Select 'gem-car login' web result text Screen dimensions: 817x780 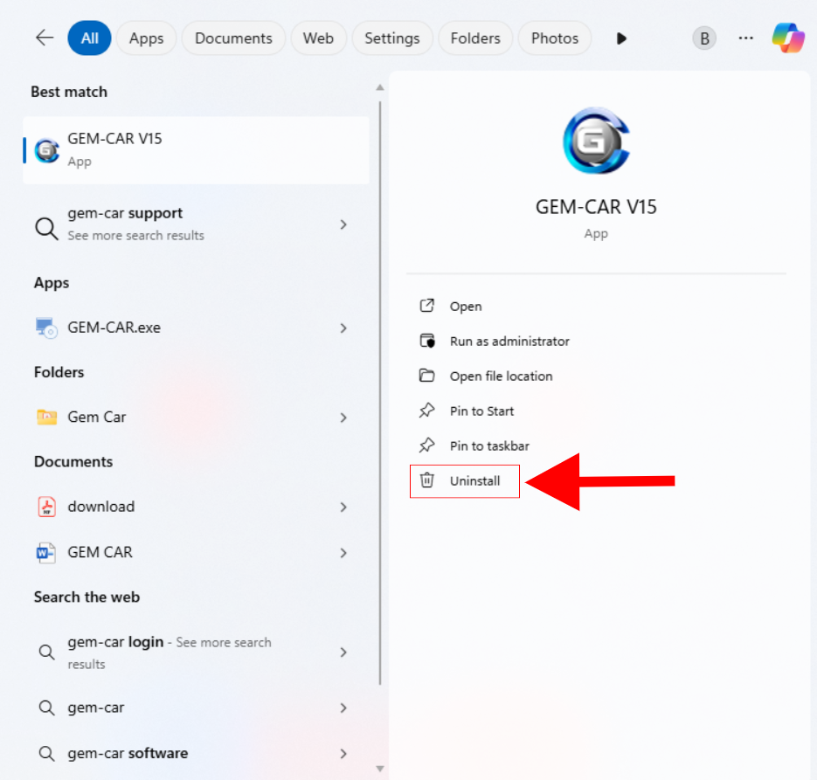click(115, 642)
